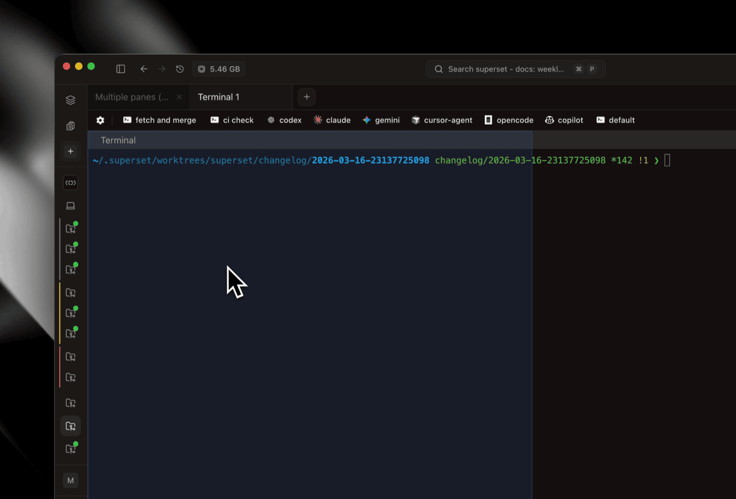Click the Search superset search field
This screenshot has height=499, width=736.
[506, 69]
